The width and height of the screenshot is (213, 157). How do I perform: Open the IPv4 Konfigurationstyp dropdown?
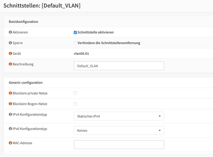click(x=119, y=116)
